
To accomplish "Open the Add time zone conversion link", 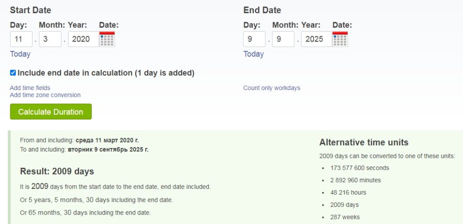I will (x=45, y=95).
